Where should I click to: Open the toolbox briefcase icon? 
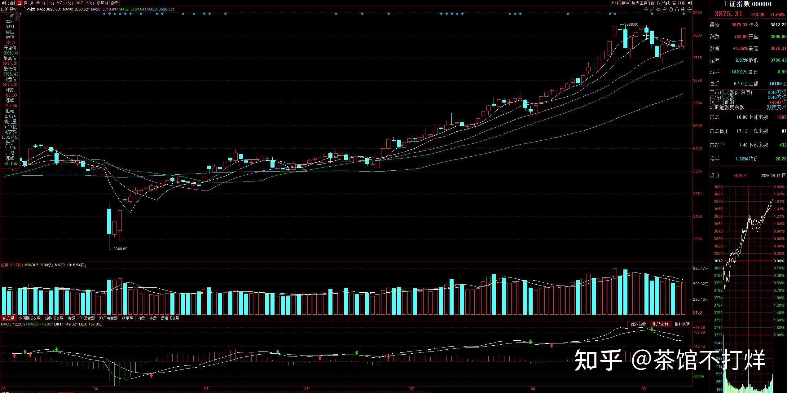pos(665,9)
